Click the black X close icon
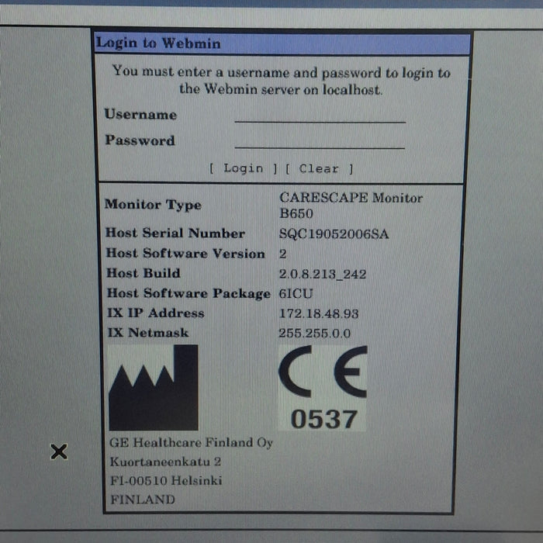The width and height of the screenshot is (543, 543). (59, 451)
